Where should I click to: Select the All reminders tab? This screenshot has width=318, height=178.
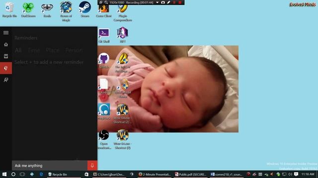coord(18,50)
